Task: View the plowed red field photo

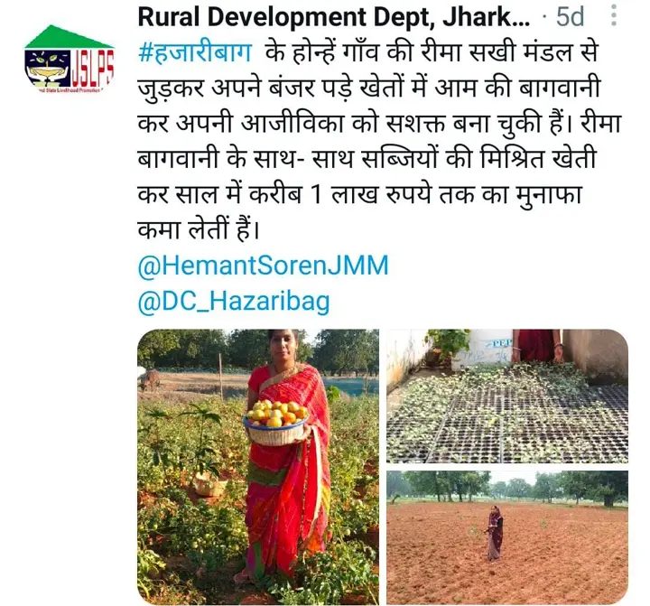Action: pyautogui.click(x=507, y=538)
